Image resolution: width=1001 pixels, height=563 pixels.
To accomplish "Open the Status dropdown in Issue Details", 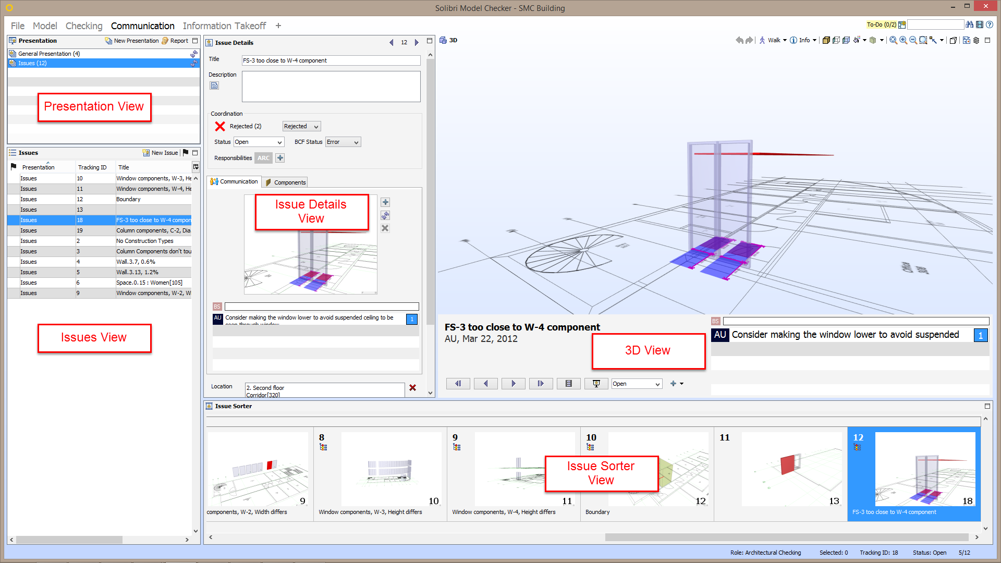I will click(x=258, y=142).
